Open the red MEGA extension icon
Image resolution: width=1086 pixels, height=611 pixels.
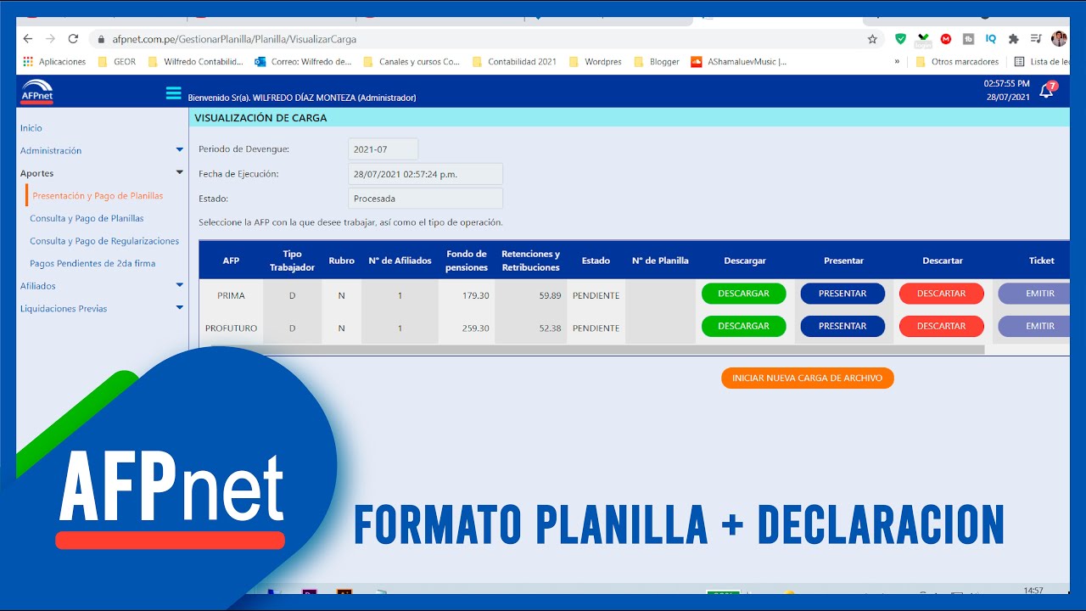pos(946,39)
